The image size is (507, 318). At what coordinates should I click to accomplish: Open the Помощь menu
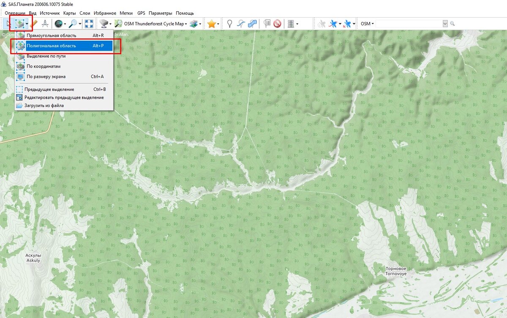coord(185,13)
